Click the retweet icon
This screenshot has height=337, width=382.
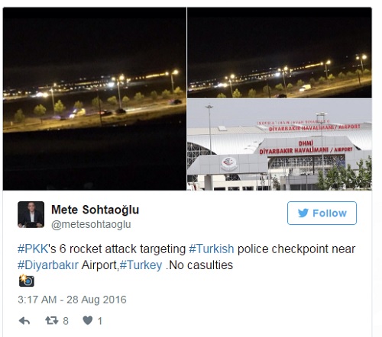point(52,321)
